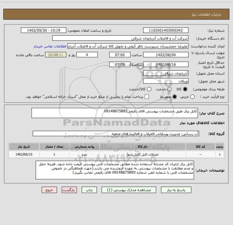This screenshot has height=225, width=233.
Task: Click the کد کالا column header
Action: tap(201, 147)
